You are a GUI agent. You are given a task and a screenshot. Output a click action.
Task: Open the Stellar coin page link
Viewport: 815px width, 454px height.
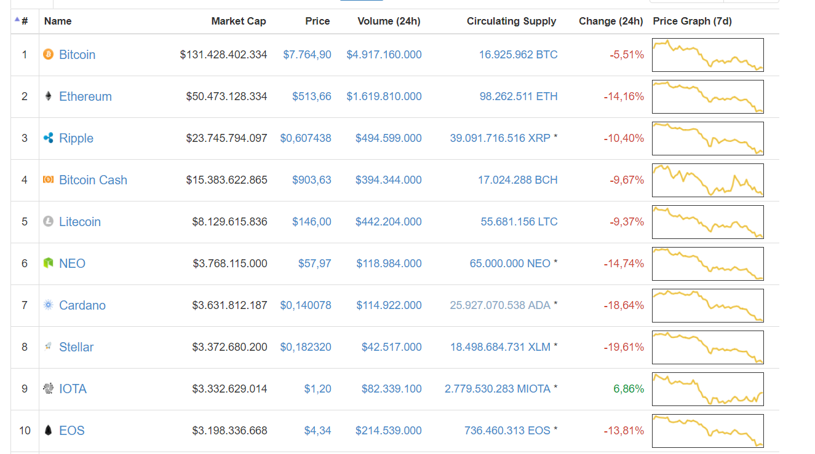click(76, 347)
